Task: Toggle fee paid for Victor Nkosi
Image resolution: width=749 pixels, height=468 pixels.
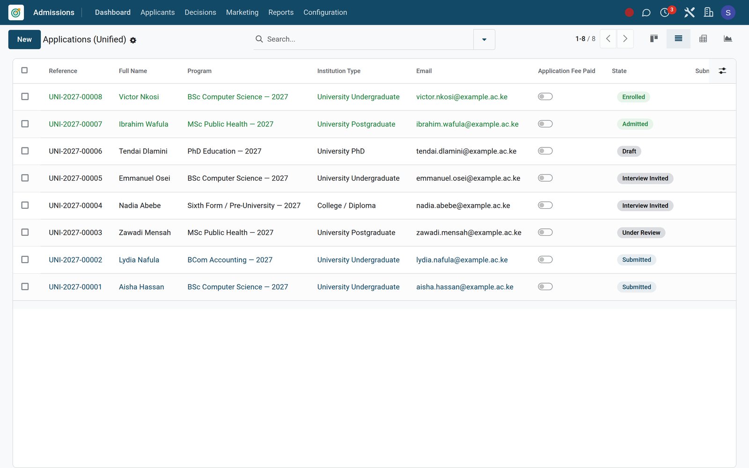Action: point(545,96)
